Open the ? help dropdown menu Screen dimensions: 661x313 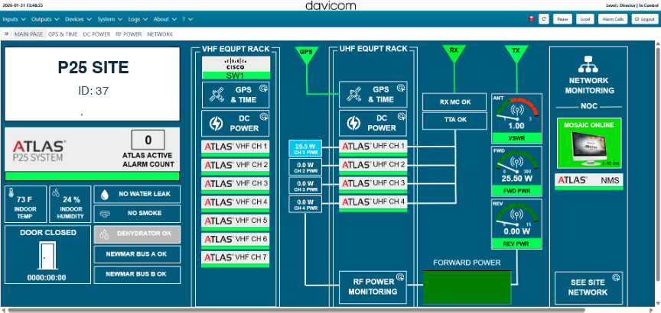[x=187, y=19]
